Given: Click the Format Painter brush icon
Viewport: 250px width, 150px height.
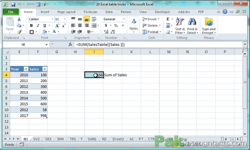Looking at the screenshot, I should (19, 32).
